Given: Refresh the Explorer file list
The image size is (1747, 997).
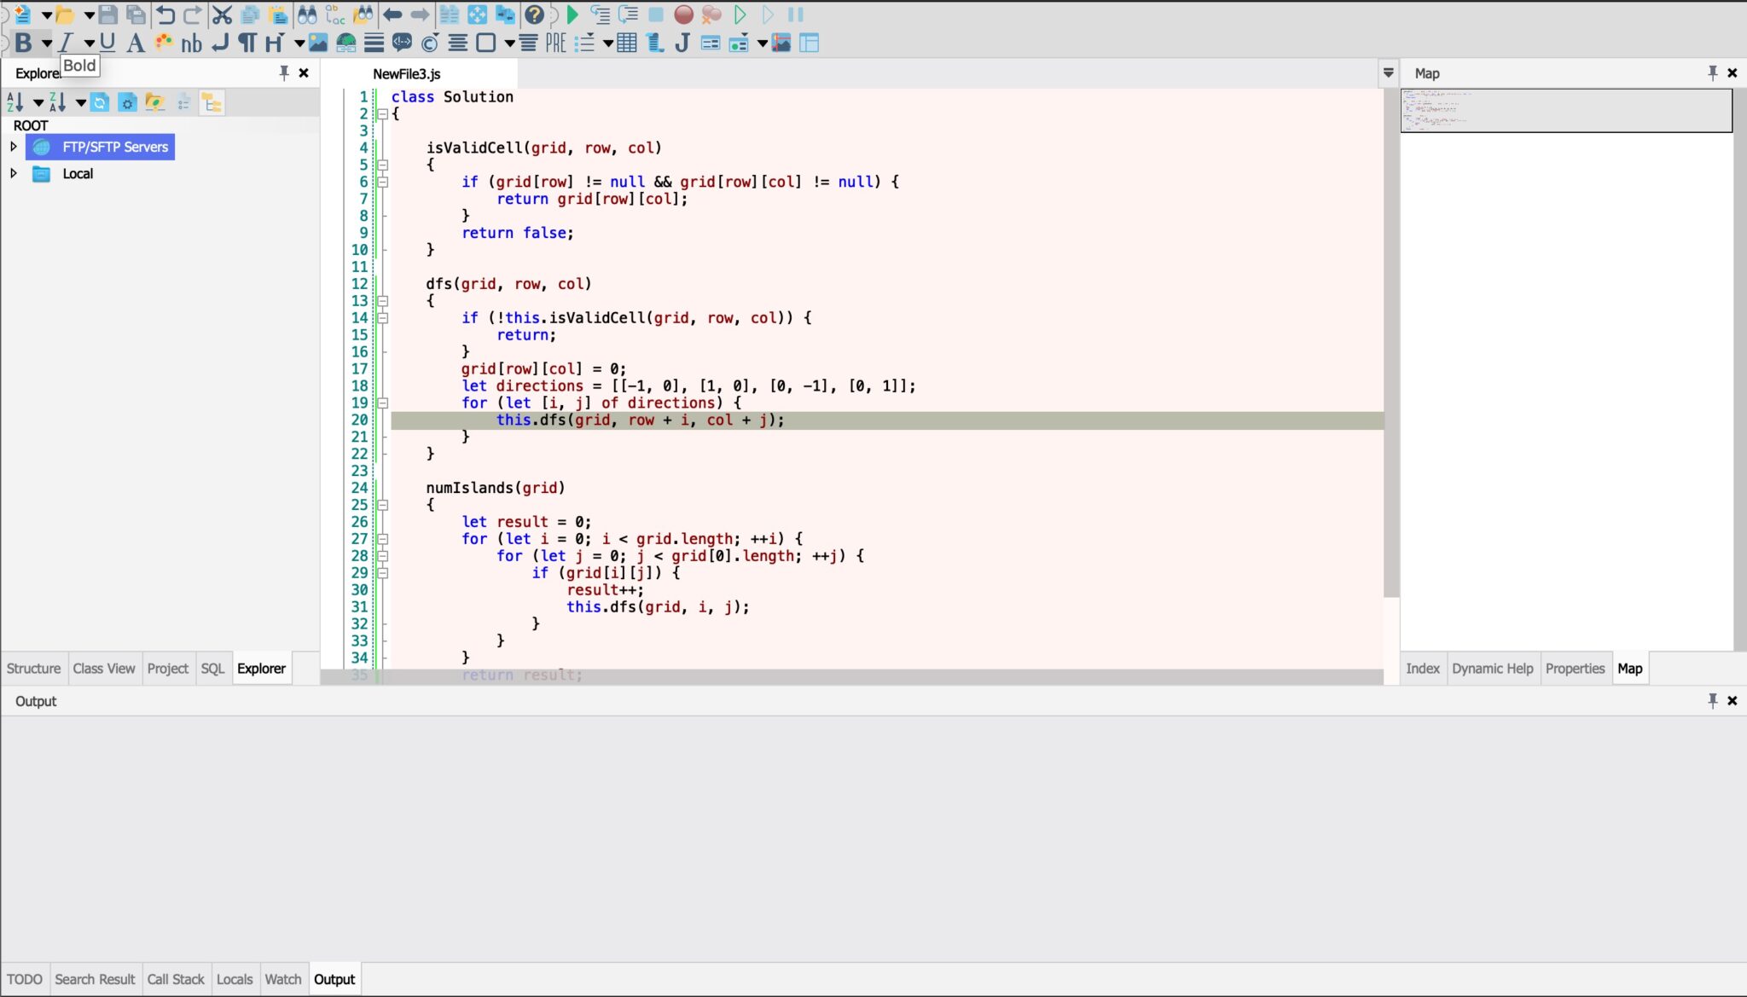Looking at the screenshot, I should 101,101.
